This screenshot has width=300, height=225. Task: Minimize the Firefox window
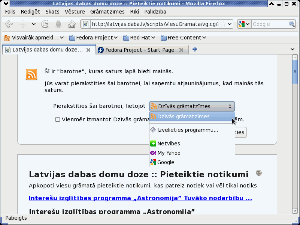(x=279, y=3)
